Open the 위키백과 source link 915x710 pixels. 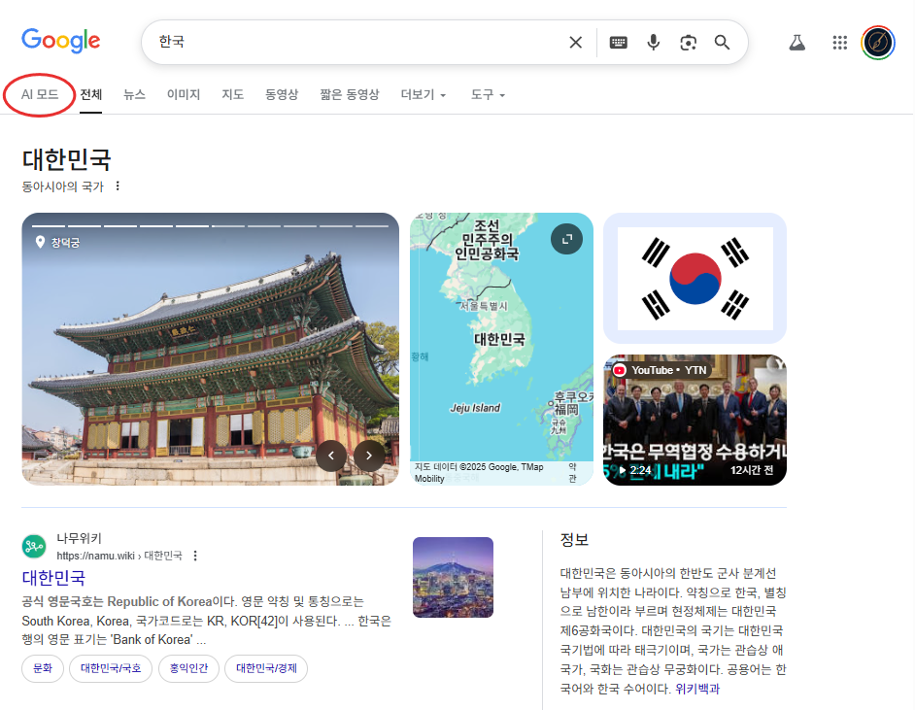697,689
